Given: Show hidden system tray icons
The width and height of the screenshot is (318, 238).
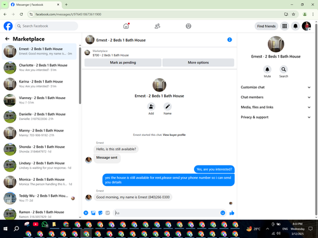Looking at the screenshot, I should point(267,228).
